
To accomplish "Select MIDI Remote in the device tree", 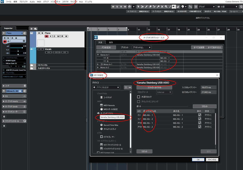I will (109, 105).
